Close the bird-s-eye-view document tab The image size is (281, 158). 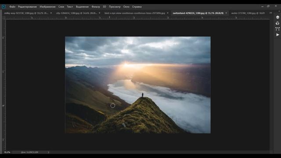pyautogui.click(x=168, y=13)
